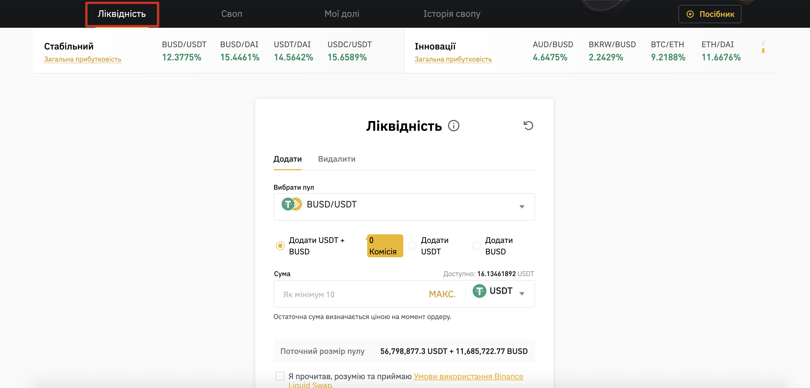Select the Додати BUSD radio option

click(x=476, y=246)
